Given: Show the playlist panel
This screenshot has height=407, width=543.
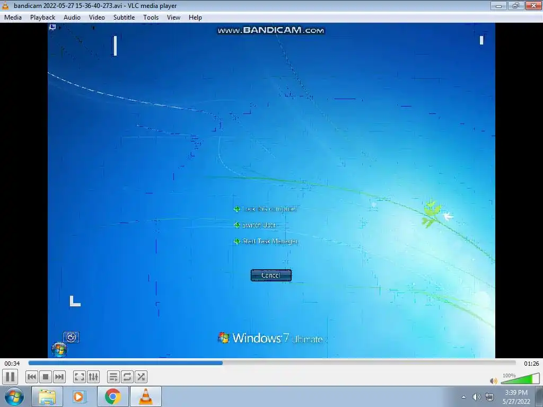Looking at the screenshot, I should [113, 377].
